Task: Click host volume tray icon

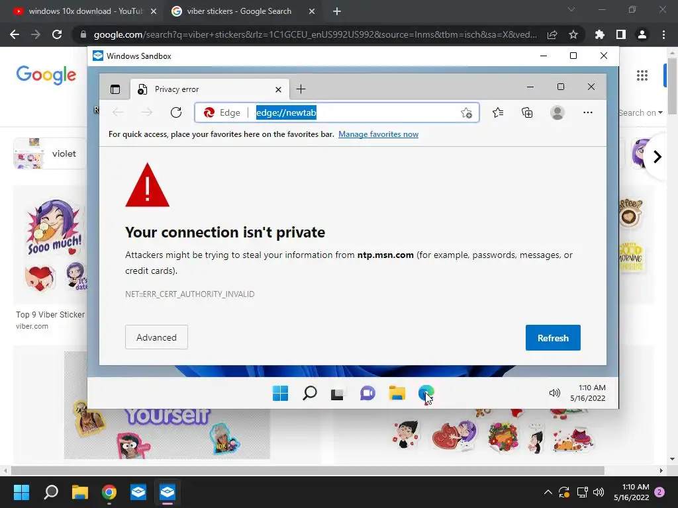Action: [x=599, y=492]
